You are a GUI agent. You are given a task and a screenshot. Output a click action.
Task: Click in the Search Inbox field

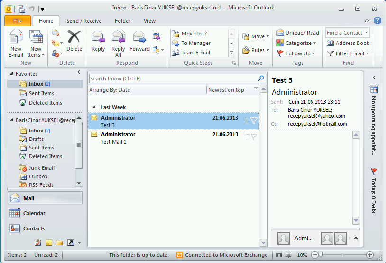173,79
